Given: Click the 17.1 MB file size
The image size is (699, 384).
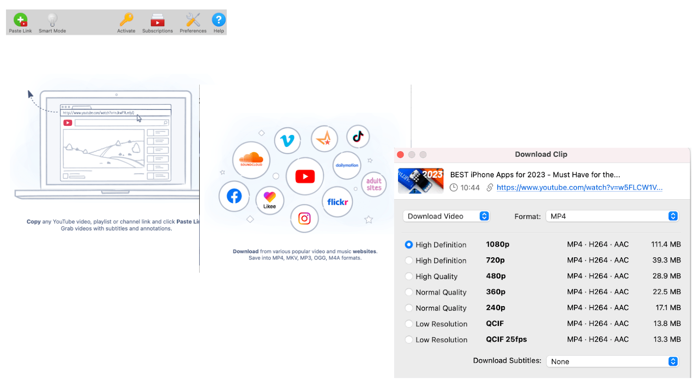Looking at the screenshot, I should (668, 308).
